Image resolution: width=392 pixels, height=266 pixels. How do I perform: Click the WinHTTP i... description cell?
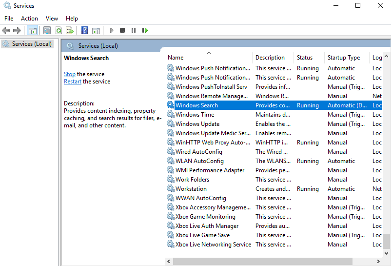coord(272,143)
